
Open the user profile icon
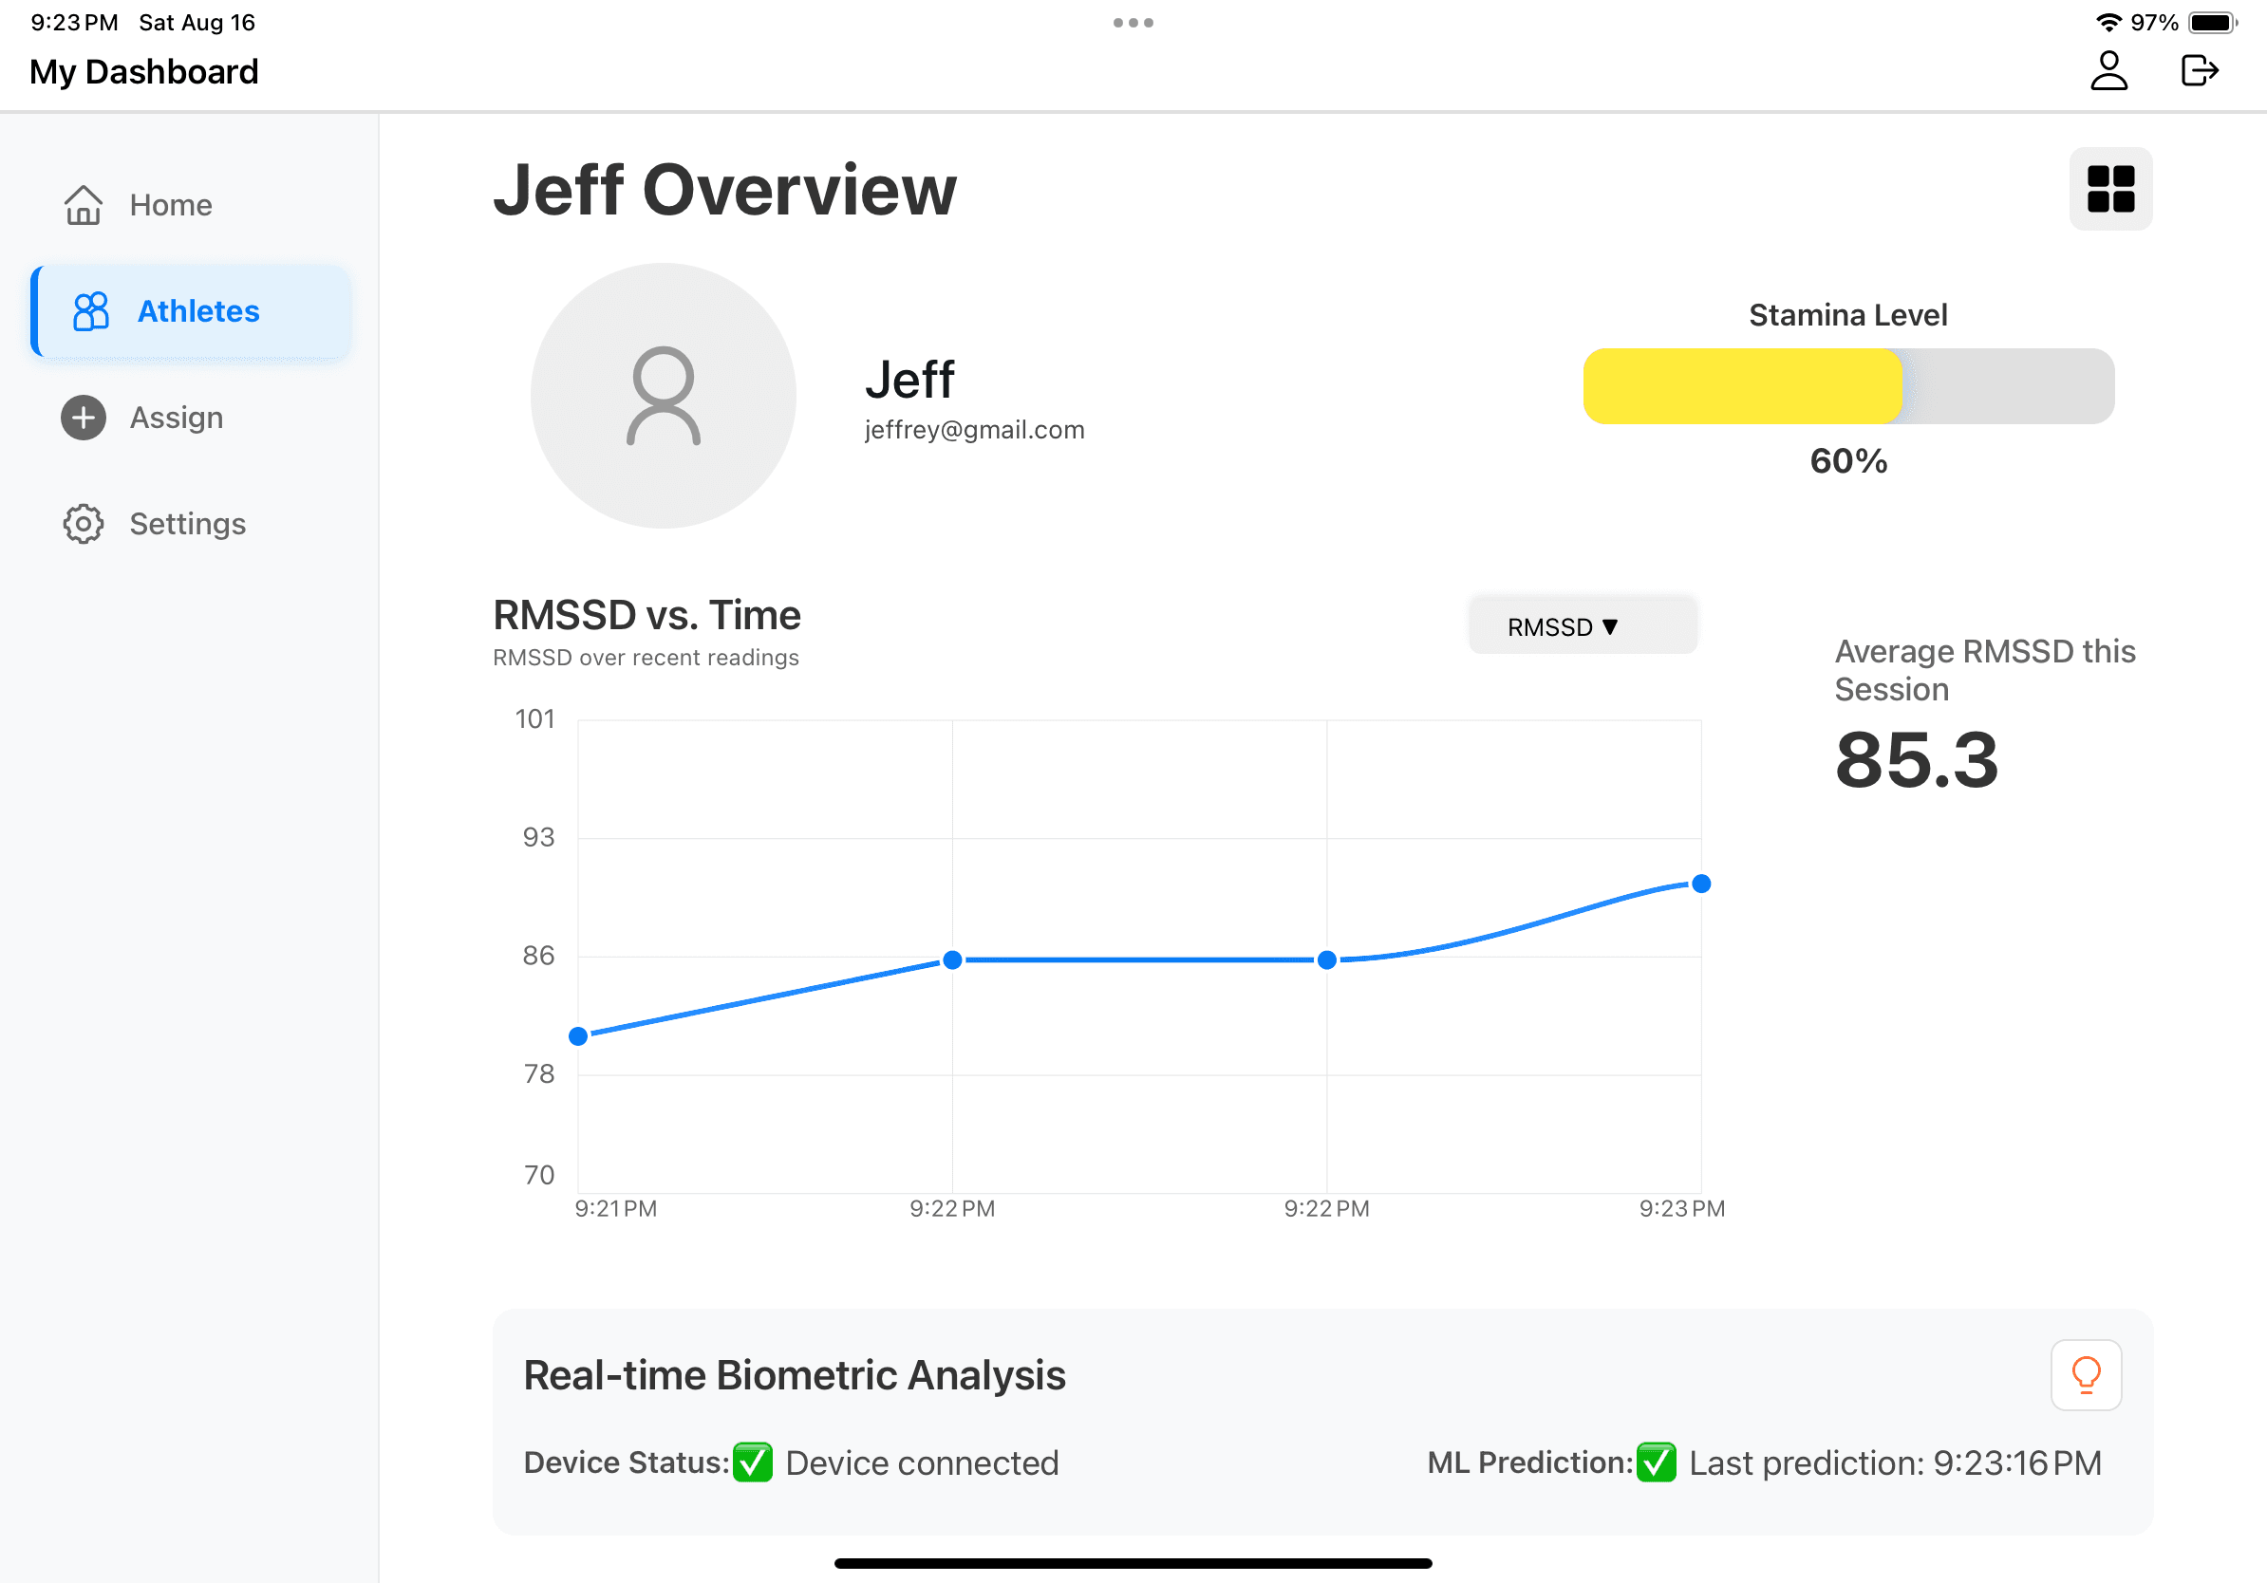point(2108,71)
